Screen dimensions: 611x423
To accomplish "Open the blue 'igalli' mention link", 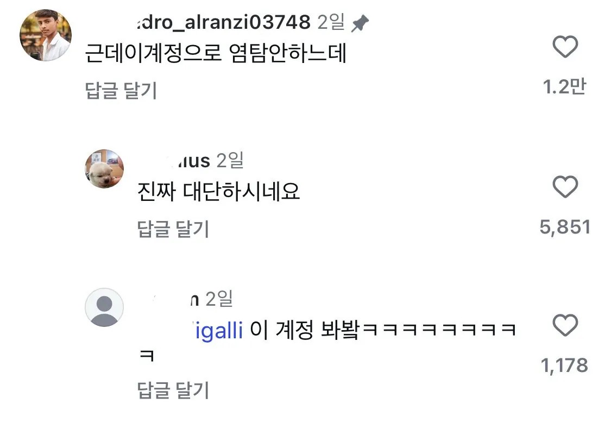I will 217,330.
